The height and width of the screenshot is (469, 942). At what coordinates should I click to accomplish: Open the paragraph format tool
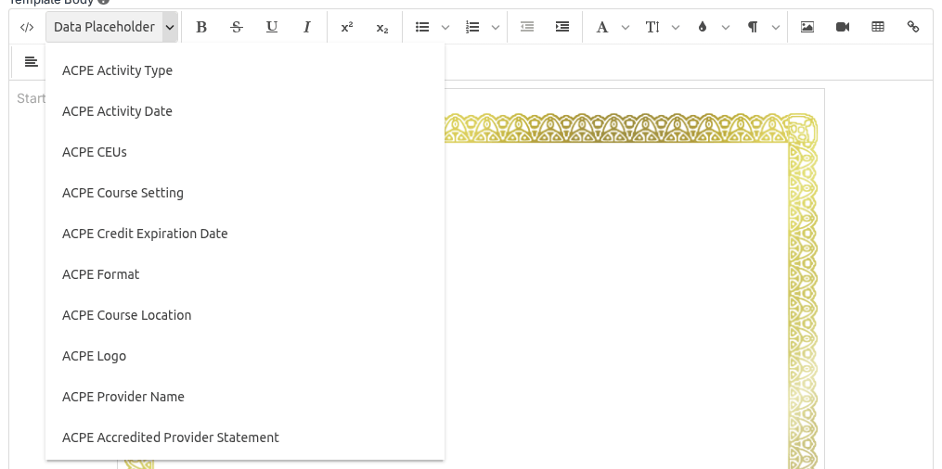[753, 27]
